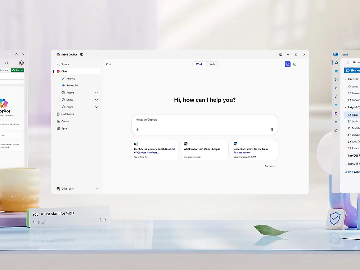Select the What's new from Daisy Phillips card
The width and height of the screenshot is (360, 270).
tap(204, 150)
